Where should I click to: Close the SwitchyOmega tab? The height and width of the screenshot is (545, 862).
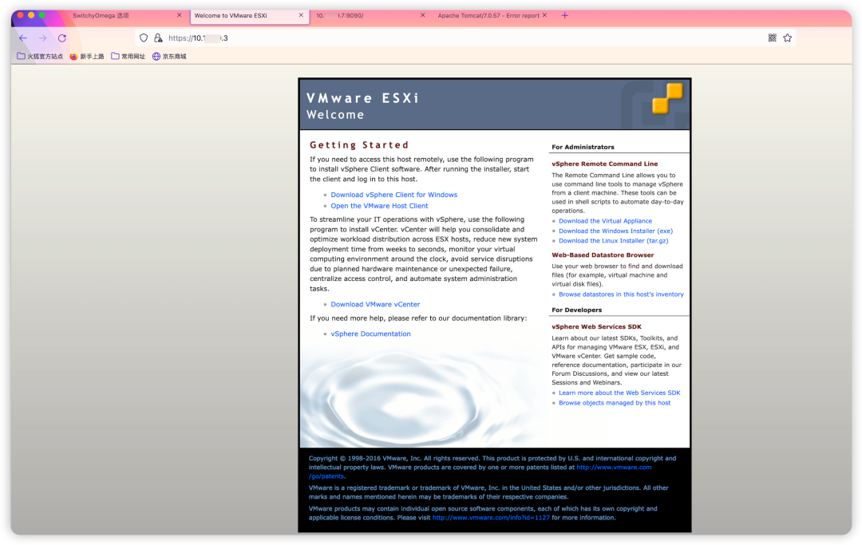pyautogui.click(x=180, y=15)
